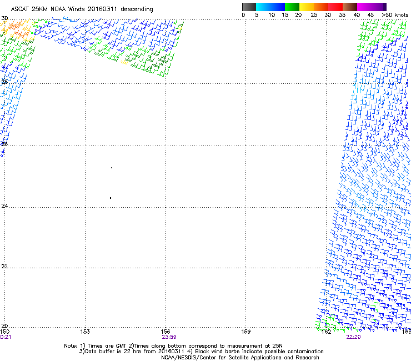Click the latitude label 20
Screen dimensions: 411x361
(x=4, y=325)
